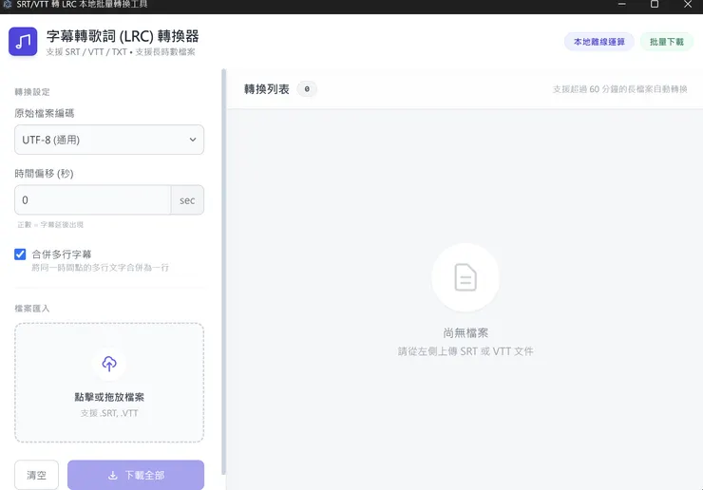Click the 合併多行字幕 label text

coord(62,254)
